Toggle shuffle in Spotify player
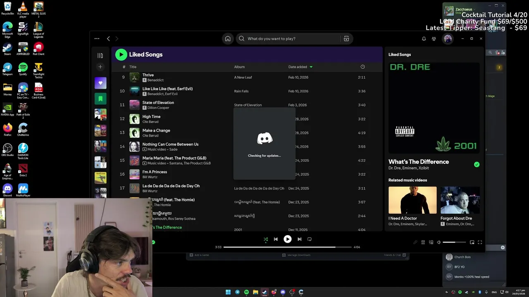This screenshot has height=297, width=529. [266, 239]
